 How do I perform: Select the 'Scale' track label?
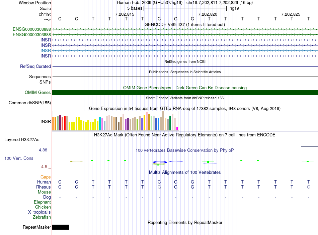coord(45,8)
